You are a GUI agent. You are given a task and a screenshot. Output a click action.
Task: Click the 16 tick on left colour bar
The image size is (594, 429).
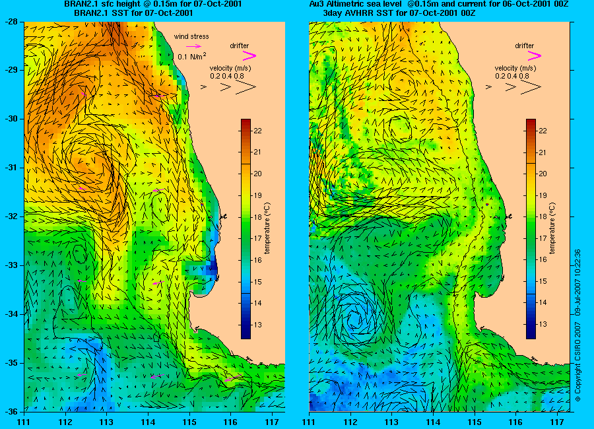(257, 260)
